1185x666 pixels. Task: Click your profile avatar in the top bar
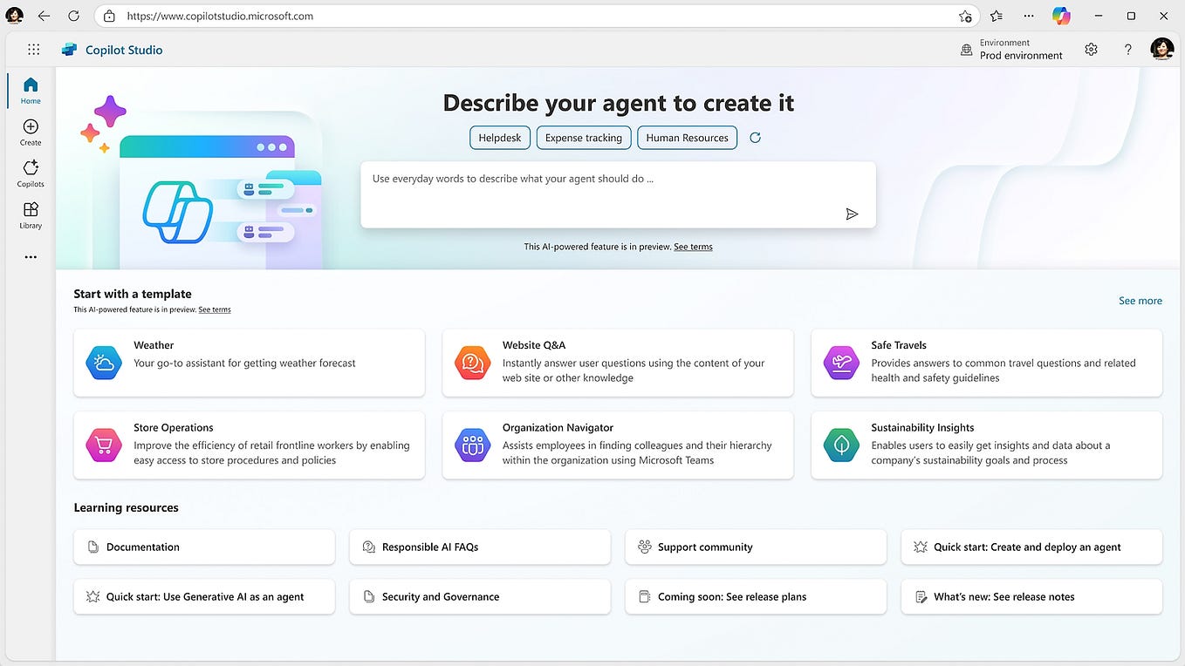1162,49
